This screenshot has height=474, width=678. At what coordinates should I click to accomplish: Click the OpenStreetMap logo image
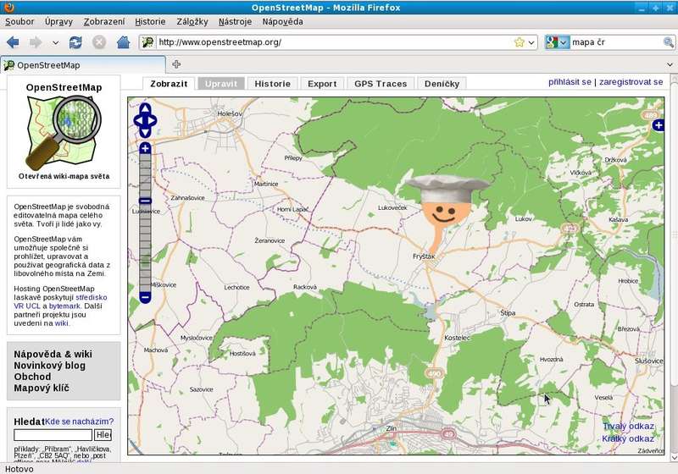[64, 132]
